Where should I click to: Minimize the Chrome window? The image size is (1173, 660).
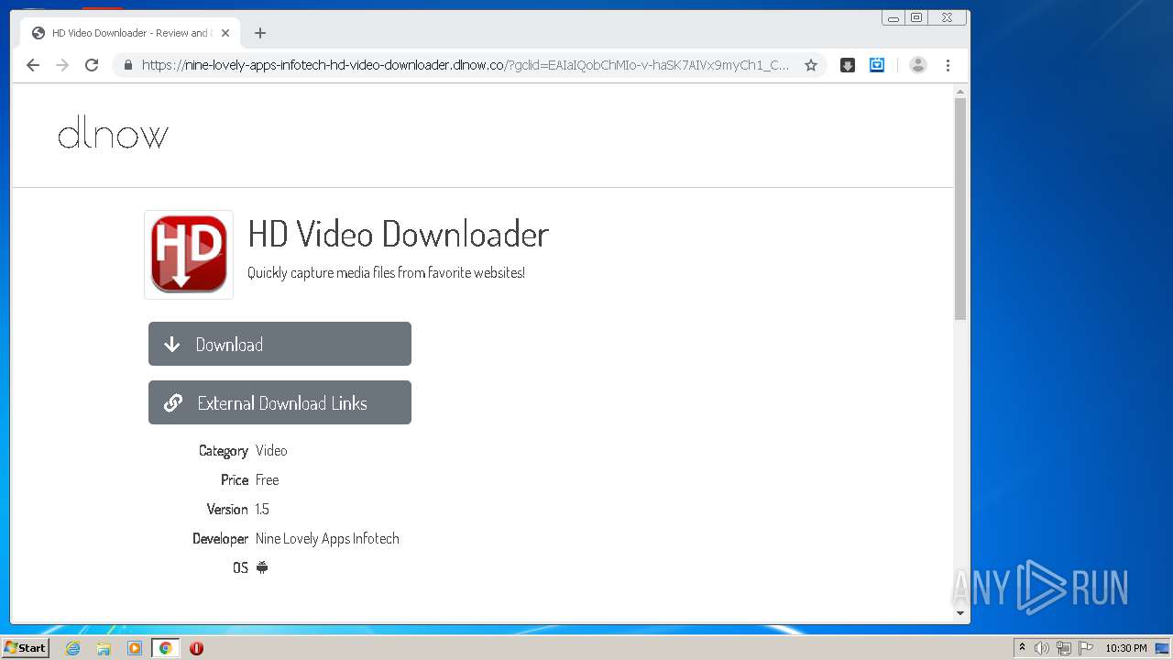click(893, 18)
